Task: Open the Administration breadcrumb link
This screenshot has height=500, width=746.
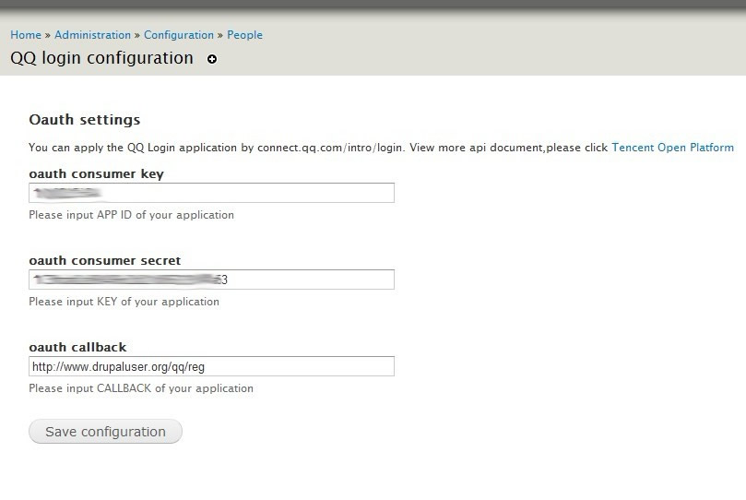Action: click(x=92, y=35)
